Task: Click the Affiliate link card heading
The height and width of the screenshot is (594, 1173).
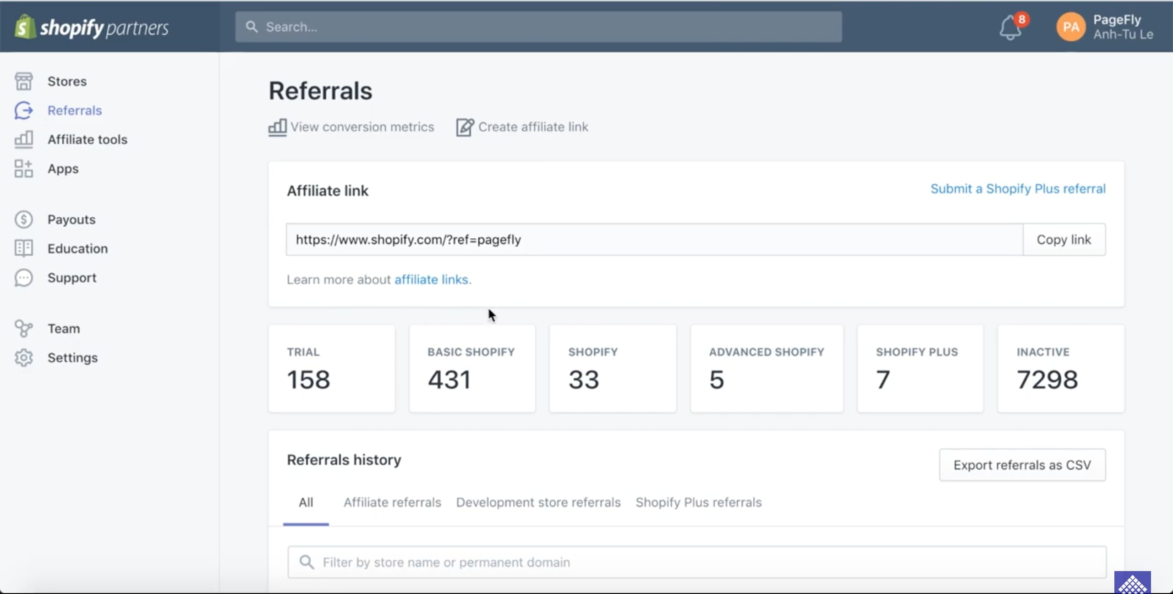Action: click(328, 191)
